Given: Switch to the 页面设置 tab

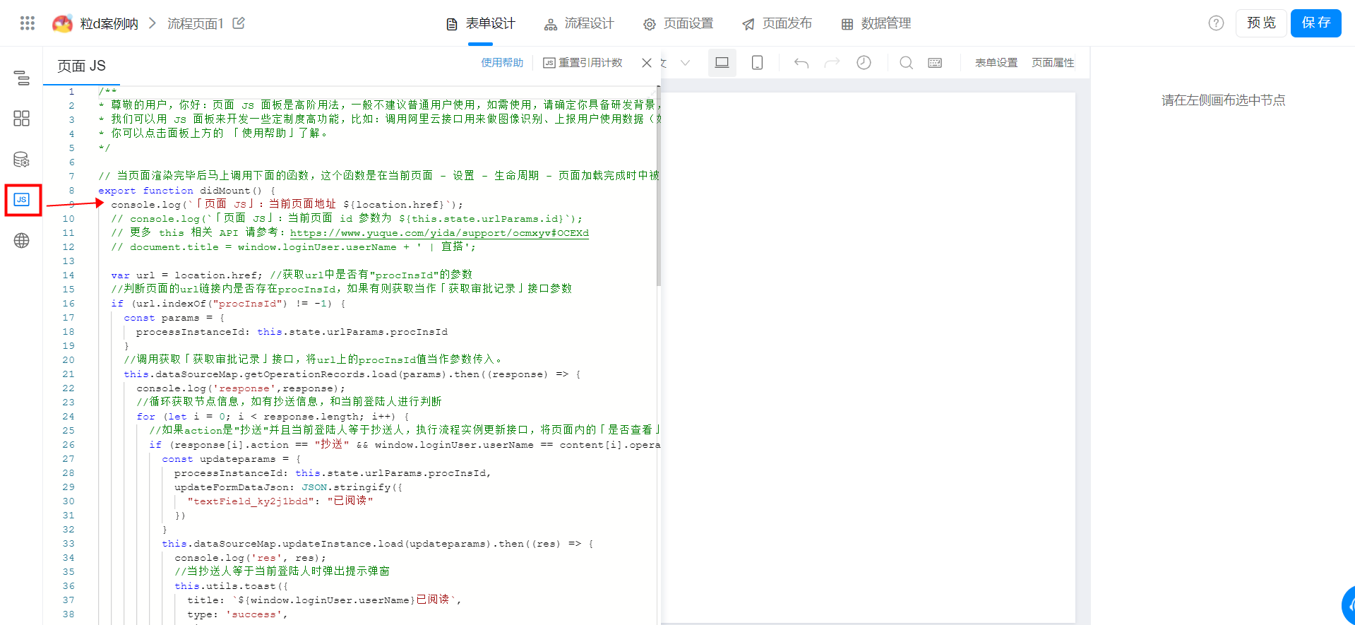Looking at the screenshot, I should click(678, 24).
